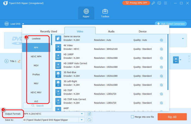The image size is (191, 124).
Task: Enable Merge into one file
Action: (132, 117)
